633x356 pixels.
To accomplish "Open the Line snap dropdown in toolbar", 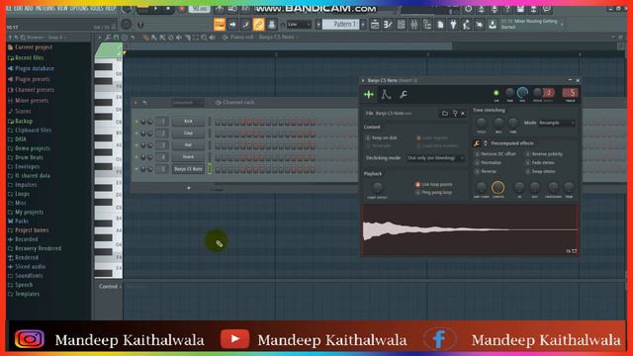I will click(x=299, y=25).
